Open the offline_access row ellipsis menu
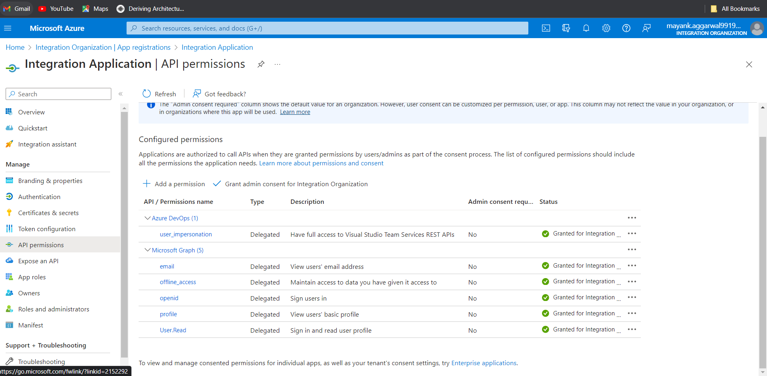 pyautogui.click(x=632, y=282)
